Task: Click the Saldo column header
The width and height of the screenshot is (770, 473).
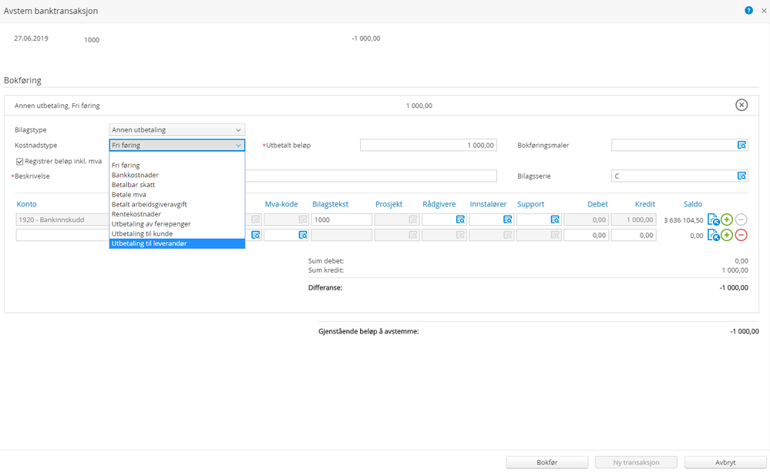Action: pos(693,204)
